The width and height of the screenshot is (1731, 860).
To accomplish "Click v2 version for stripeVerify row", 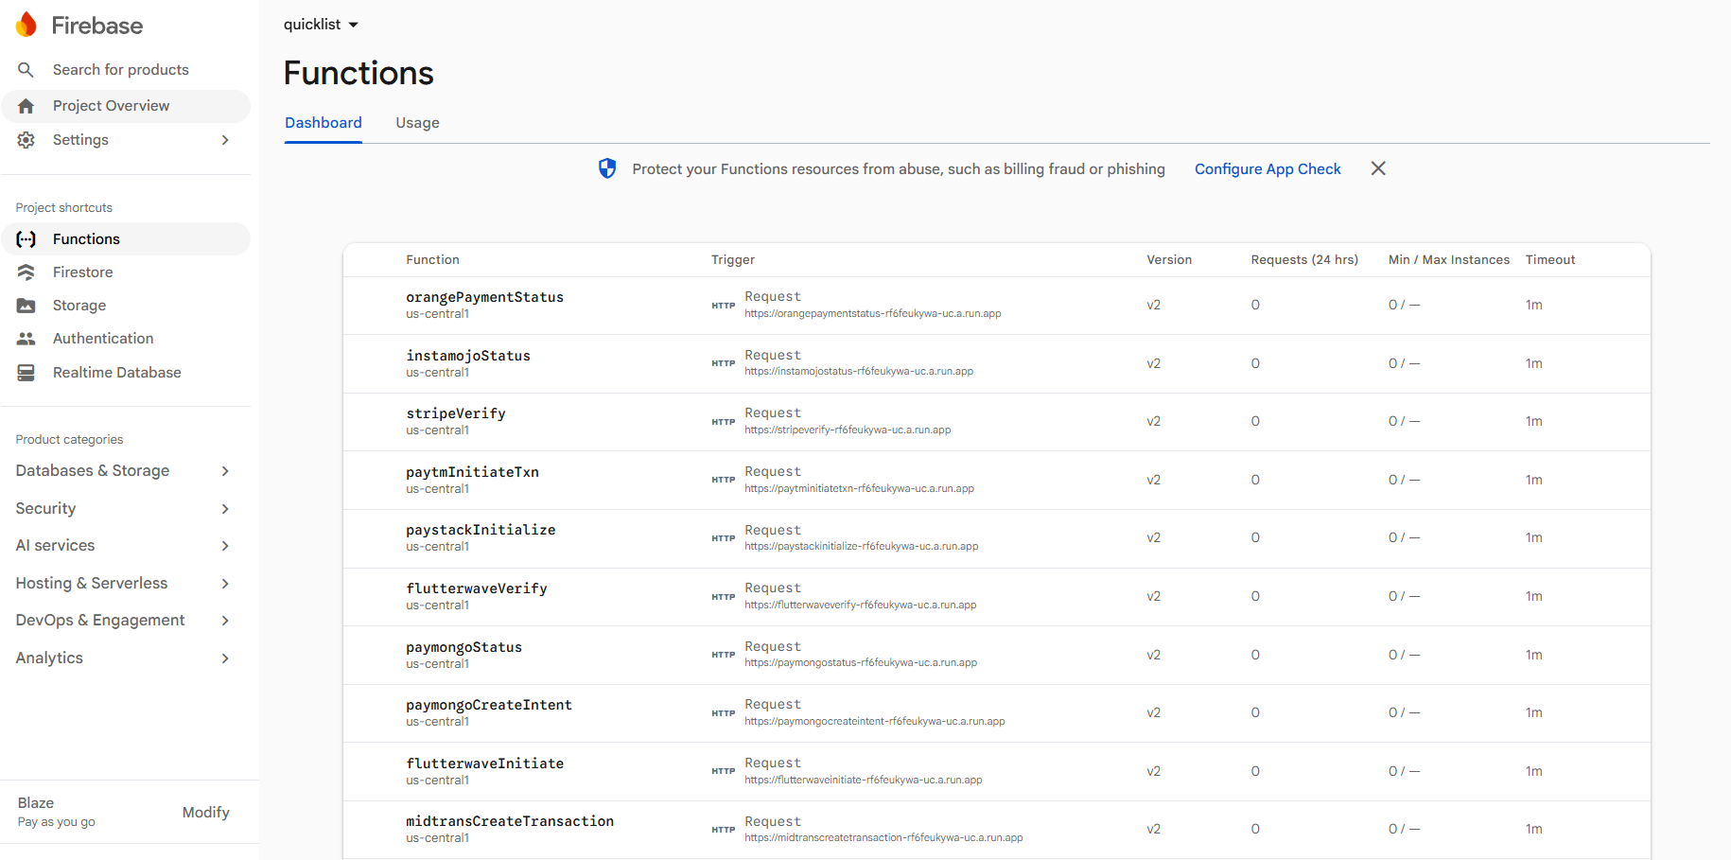I will (1154, 422).
